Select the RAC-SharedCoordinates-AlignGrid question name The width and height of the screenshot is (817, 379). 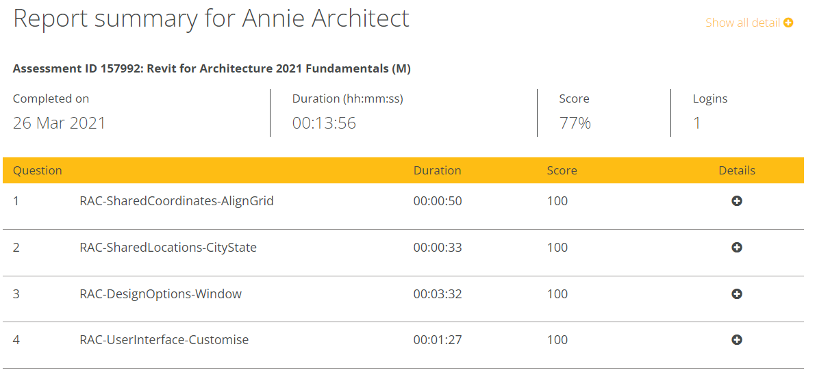[x=177, y=201]
